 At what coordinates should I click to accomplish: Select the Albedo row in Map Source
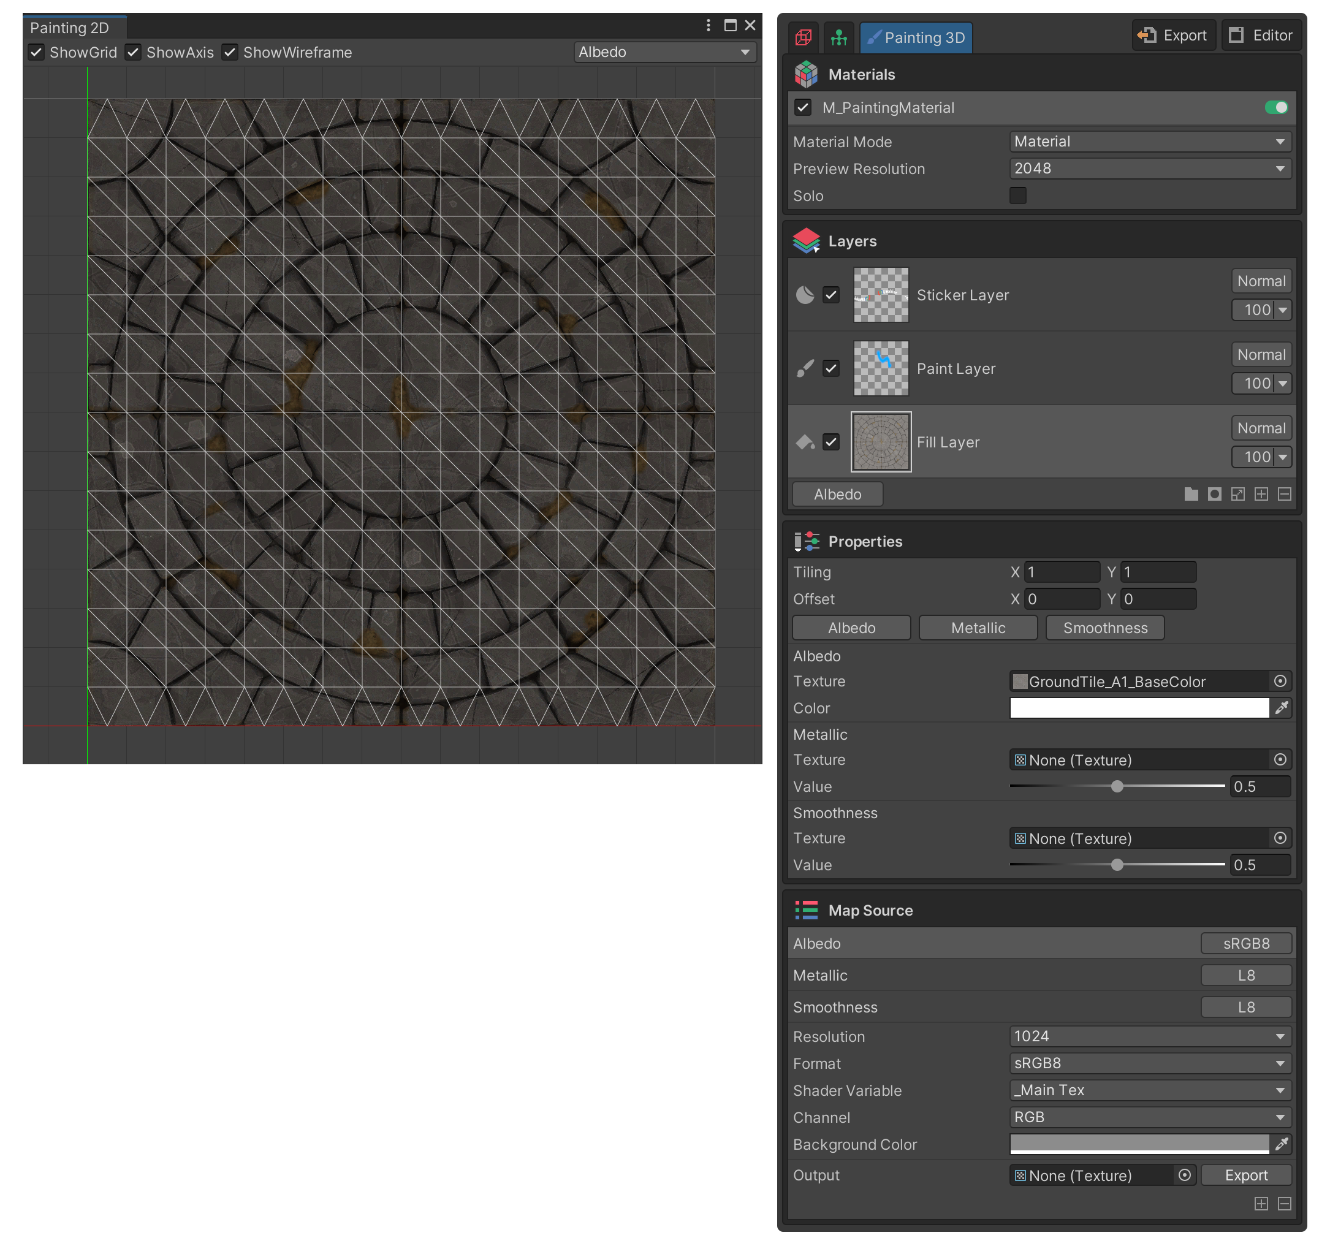(1041, 943)
